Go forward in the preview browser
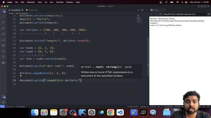Viewport: 211px width, 118px height. click(x=156, y=14)
